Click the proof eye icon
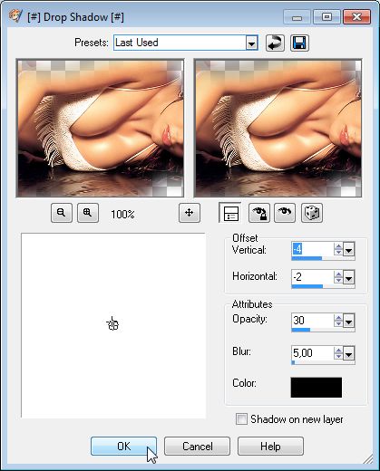 (x=285, y=213)
